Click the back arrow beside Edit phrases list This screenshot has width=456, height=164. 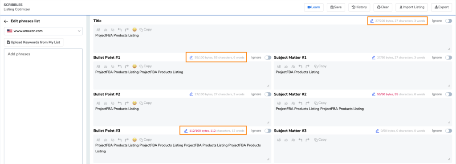point(6,21)
